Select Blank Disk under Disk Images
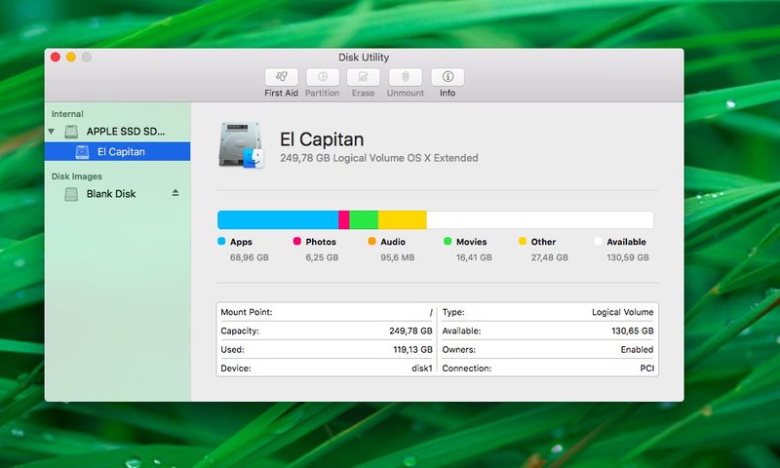Screen dimensions: 780x468 point(117,194)
